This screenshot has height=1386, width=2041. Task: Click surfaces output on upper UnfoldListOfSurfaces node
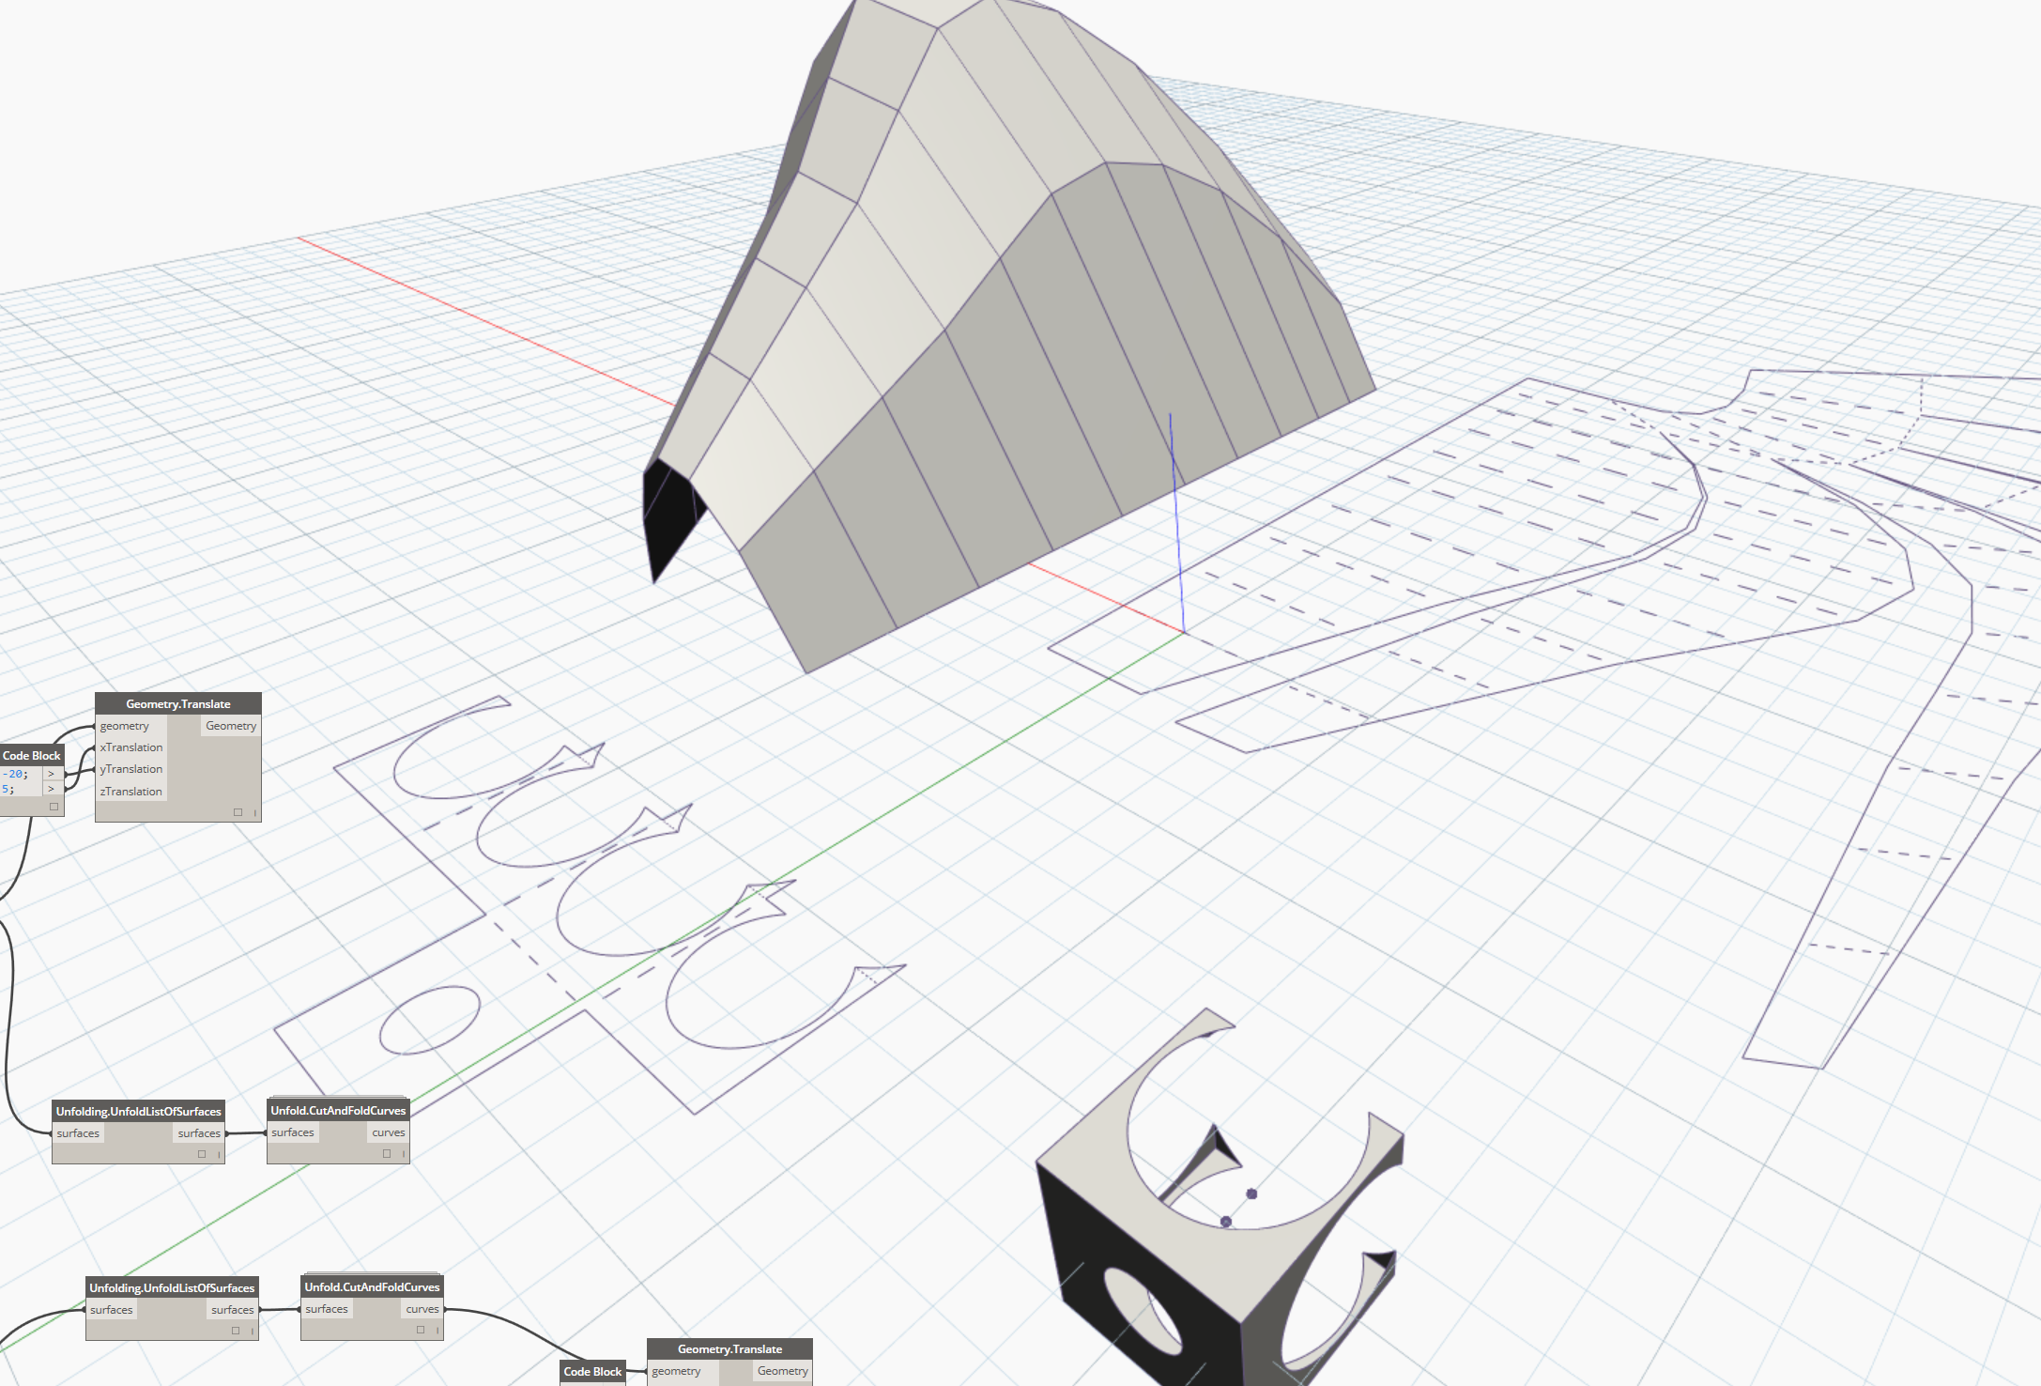pyautogui.click(x=199, y=1133)
